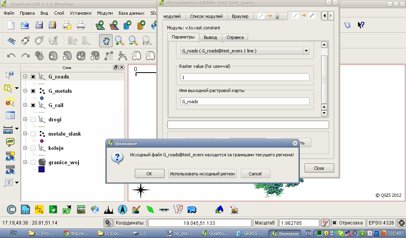Open the Файл menu

9,13
